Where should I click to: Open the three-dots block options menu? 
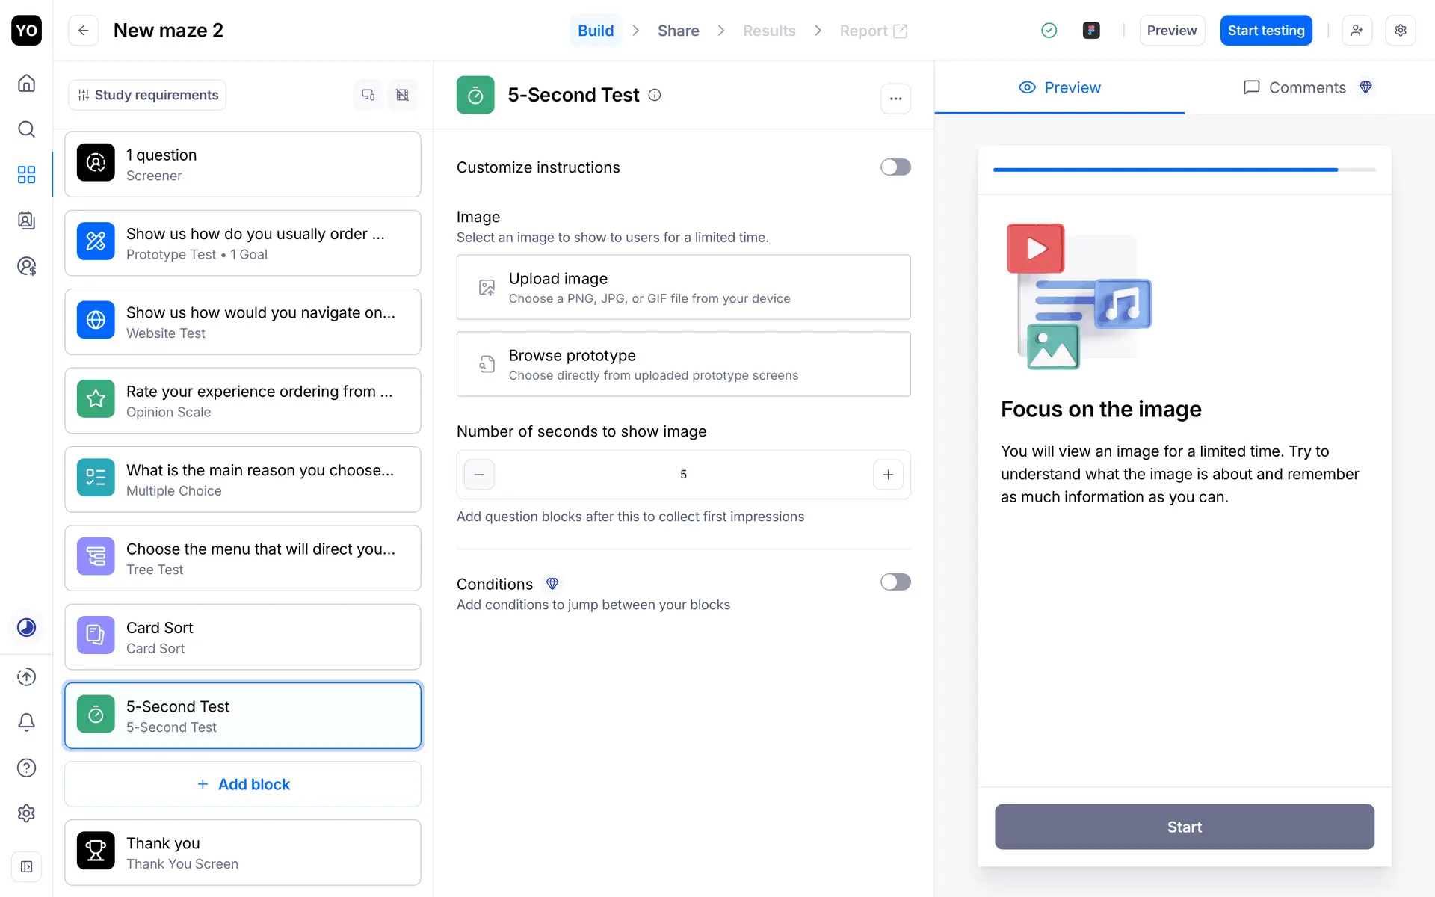[x=895, y=99]
